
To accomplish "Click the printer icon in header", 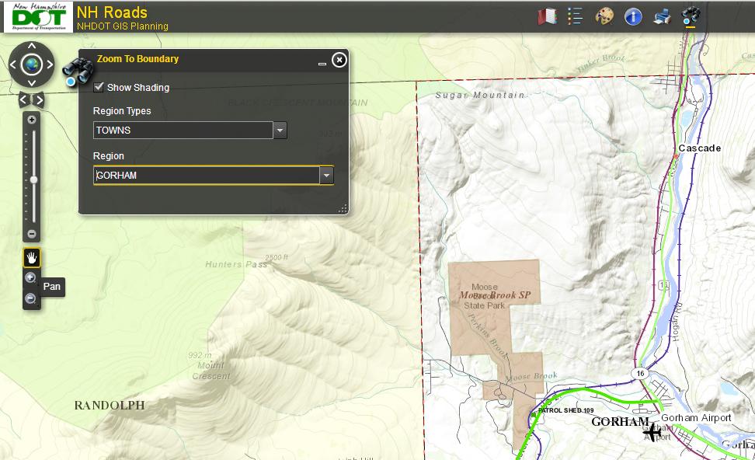I will pyautogui.click(x=663, y=17).
